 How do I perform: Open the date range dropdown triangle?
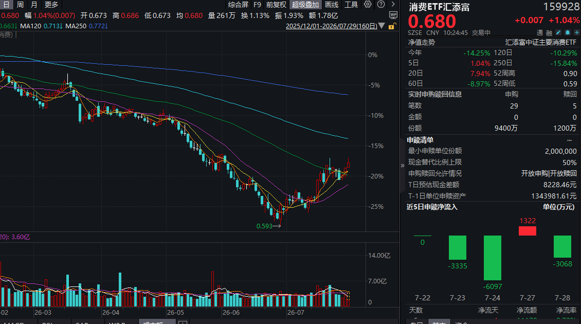(x=382, y=26)
